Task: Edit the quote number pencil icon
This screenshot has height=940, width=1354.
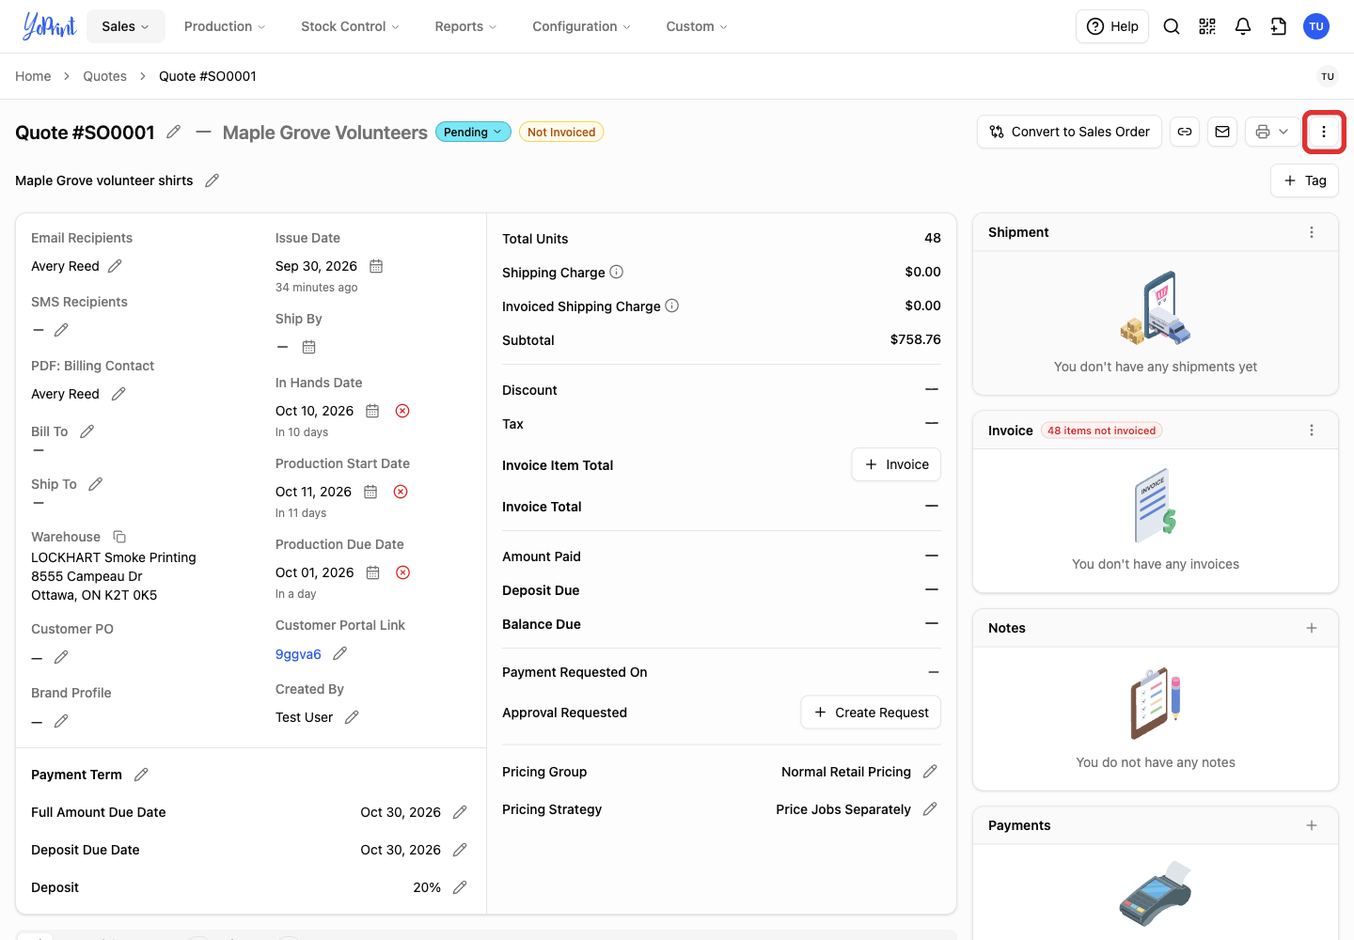Action: click(174, 133)
